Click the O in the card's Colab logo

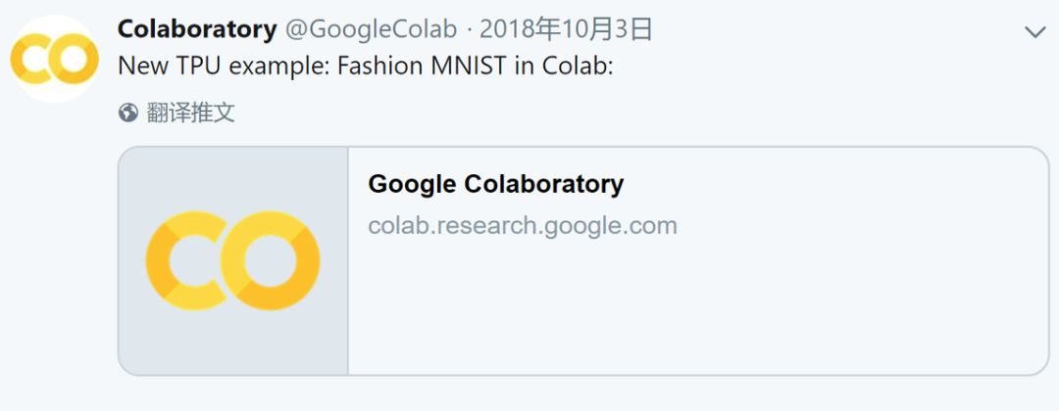270,260
